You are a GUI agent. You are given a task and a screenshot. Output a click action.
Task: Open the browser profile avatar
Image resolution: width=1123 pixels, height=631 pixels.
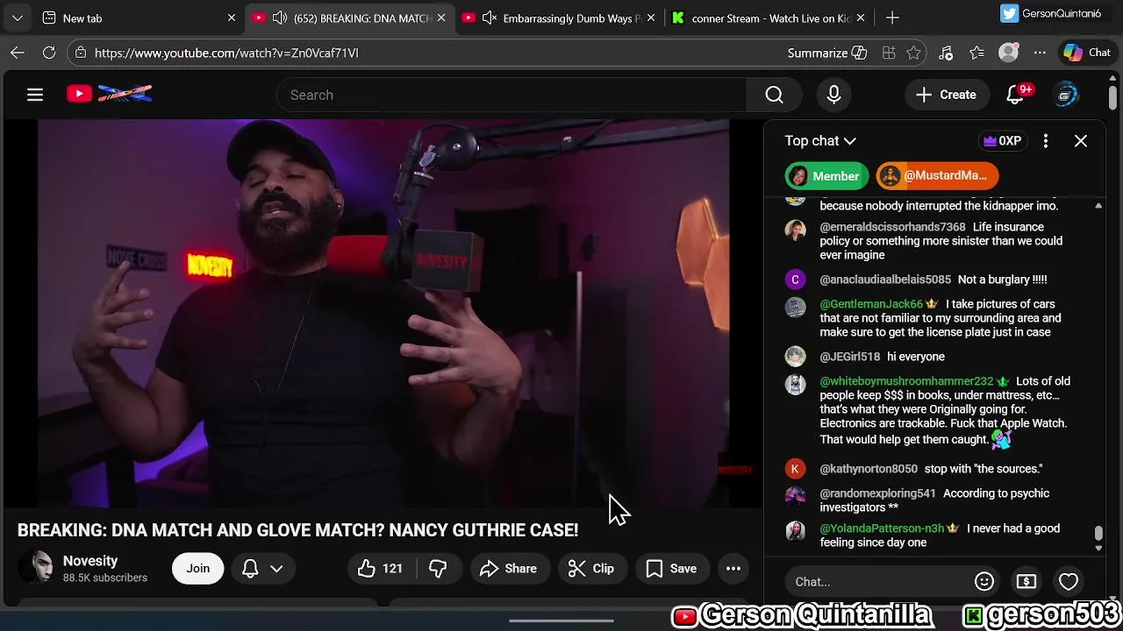1009,53
